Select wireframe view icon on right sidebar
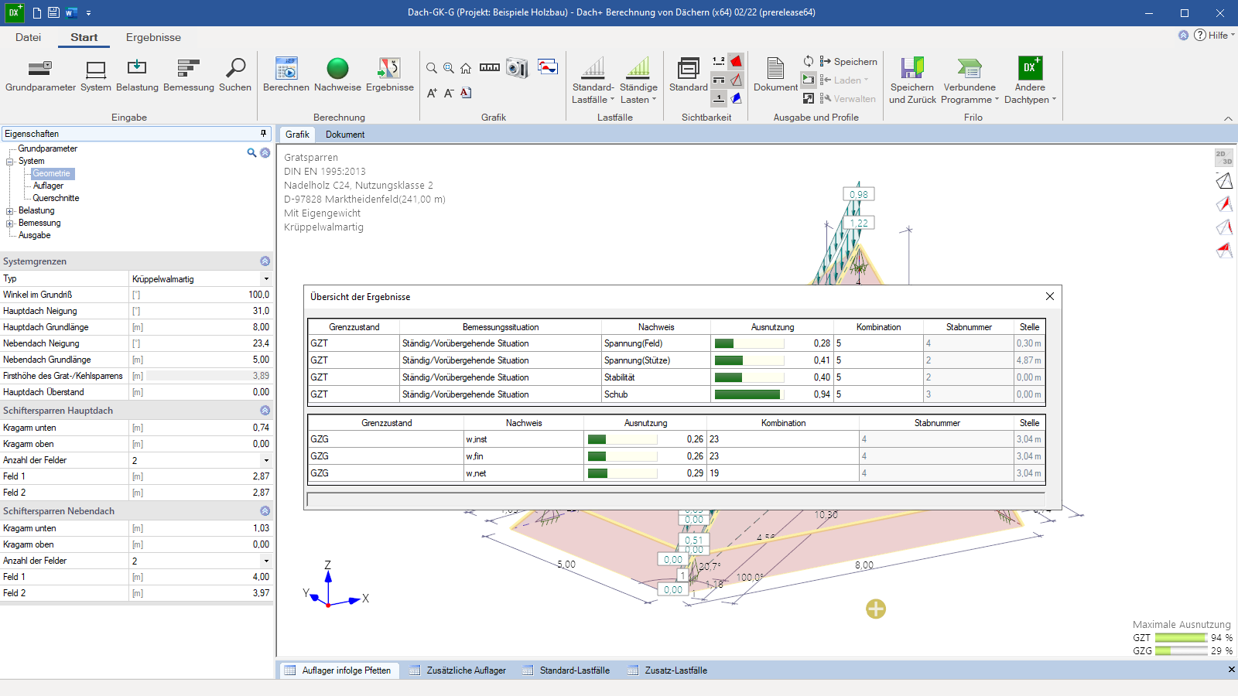 [1224, 181]
